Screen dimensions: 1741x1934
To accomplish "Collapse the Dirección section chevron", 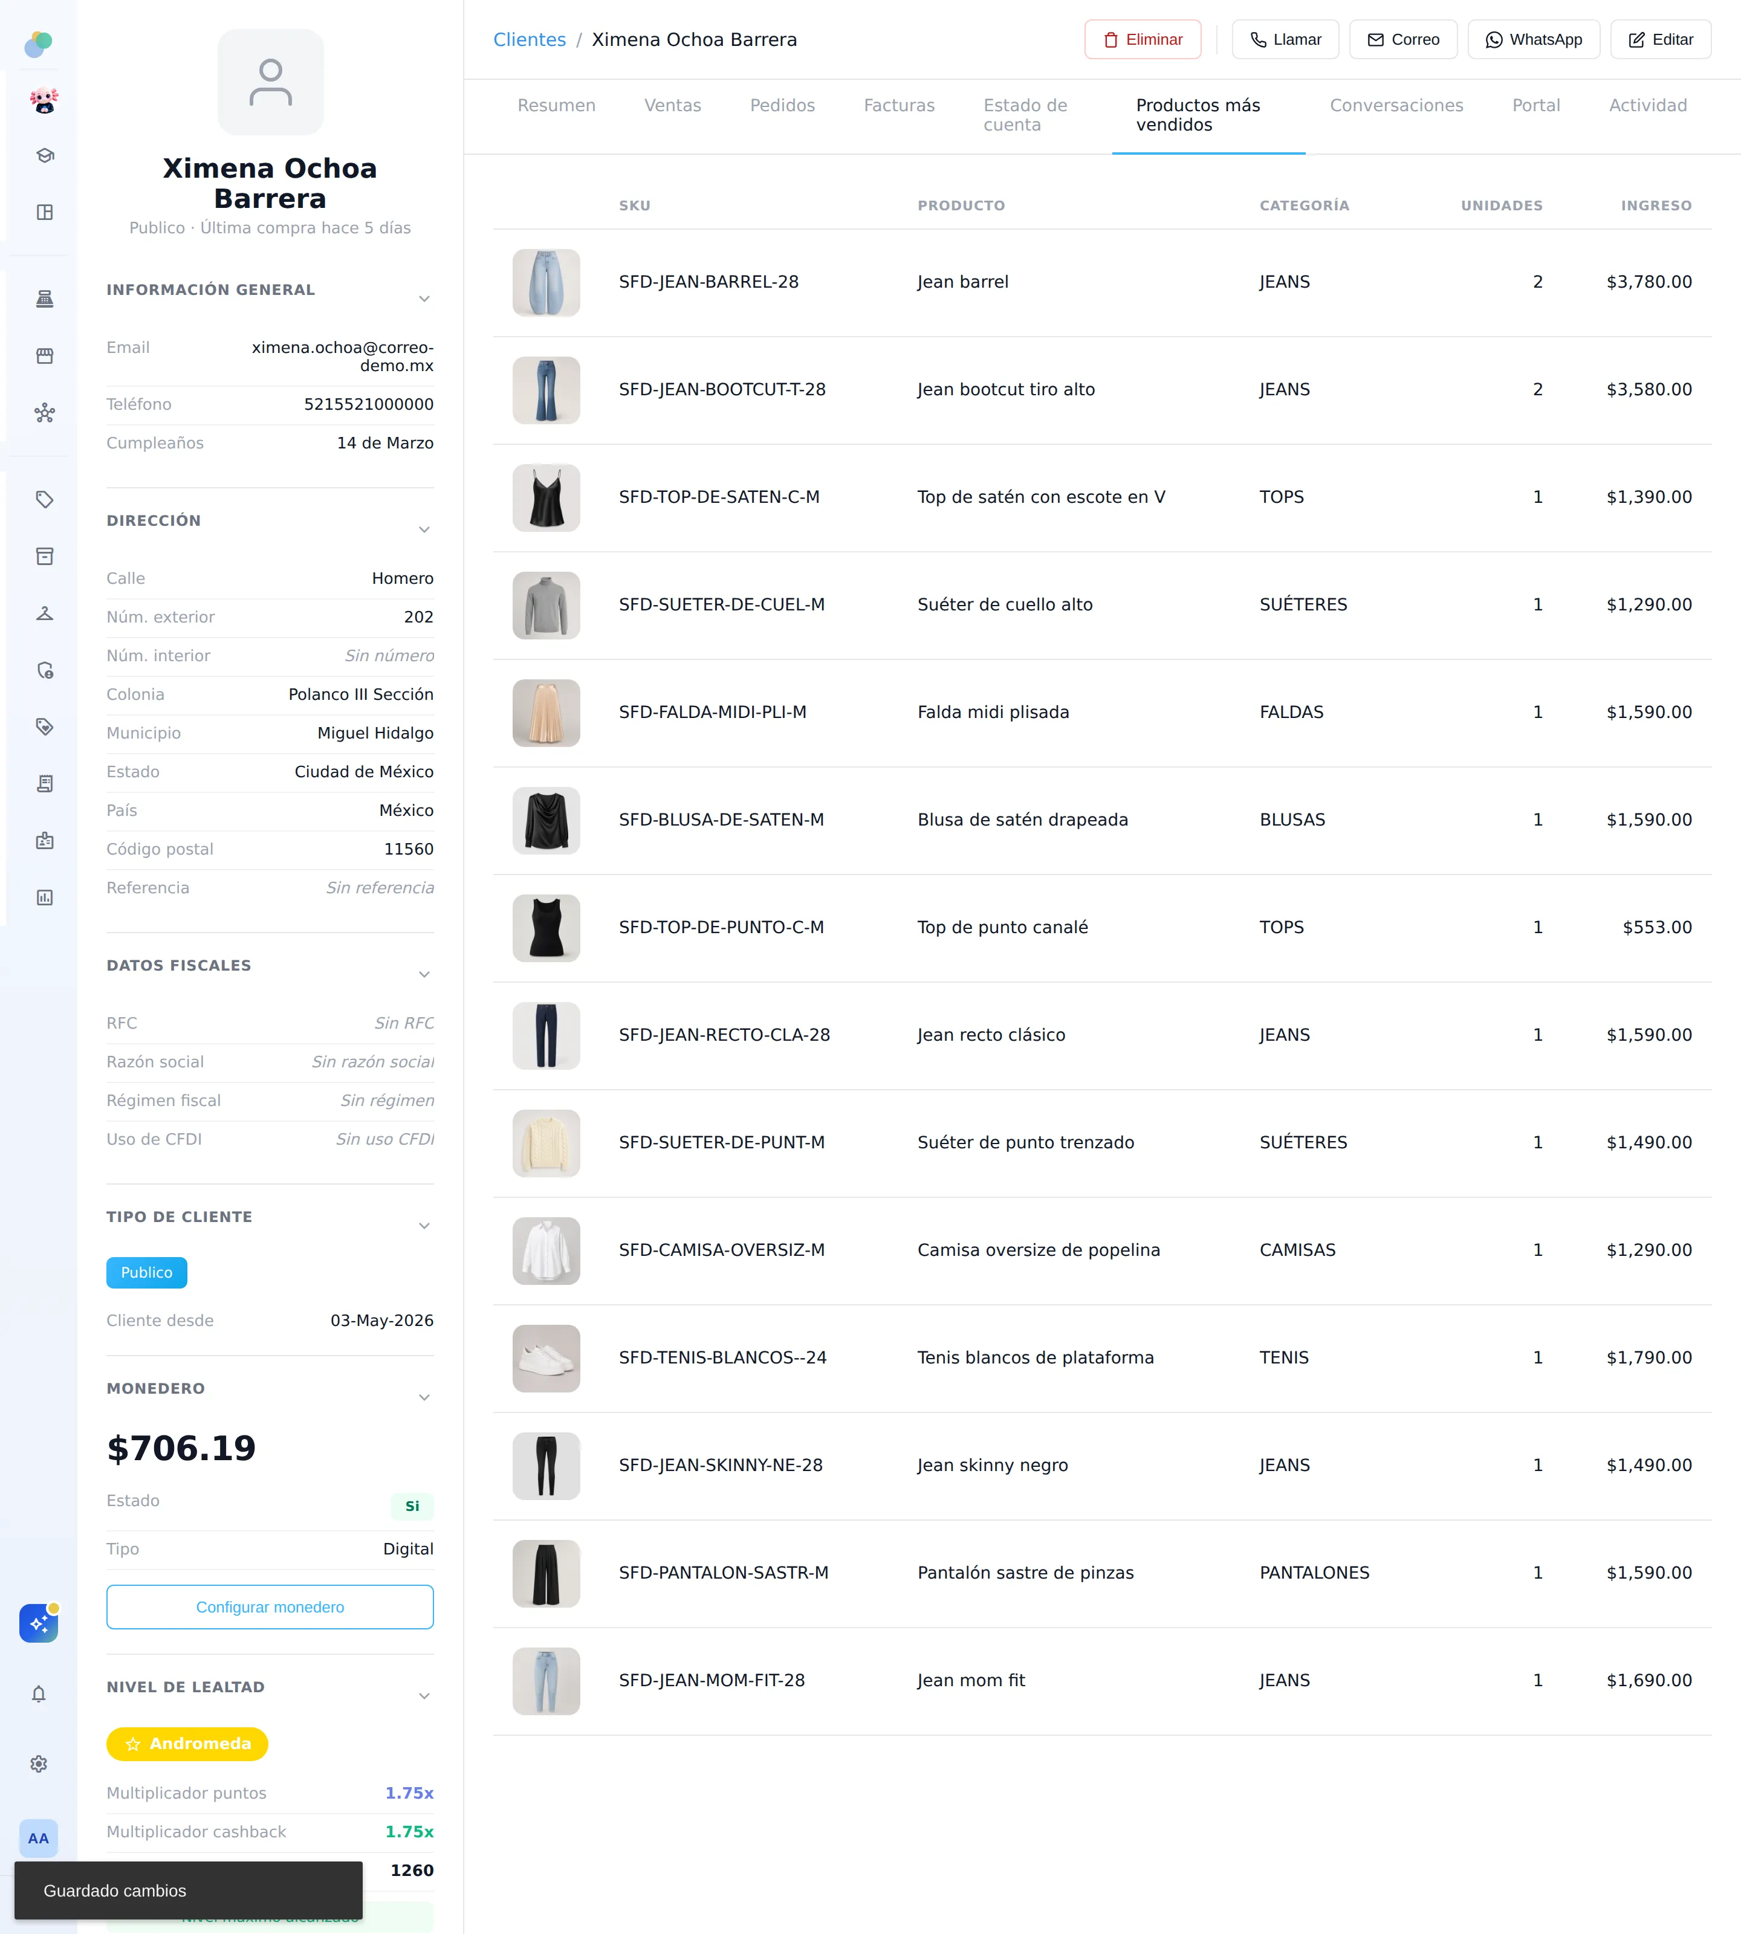I will (x=424, y=530).
